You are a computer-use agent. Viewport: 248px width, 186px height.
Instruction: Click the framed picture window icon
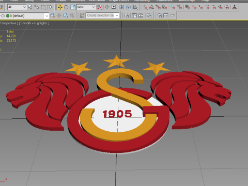(x=134, y=16)
